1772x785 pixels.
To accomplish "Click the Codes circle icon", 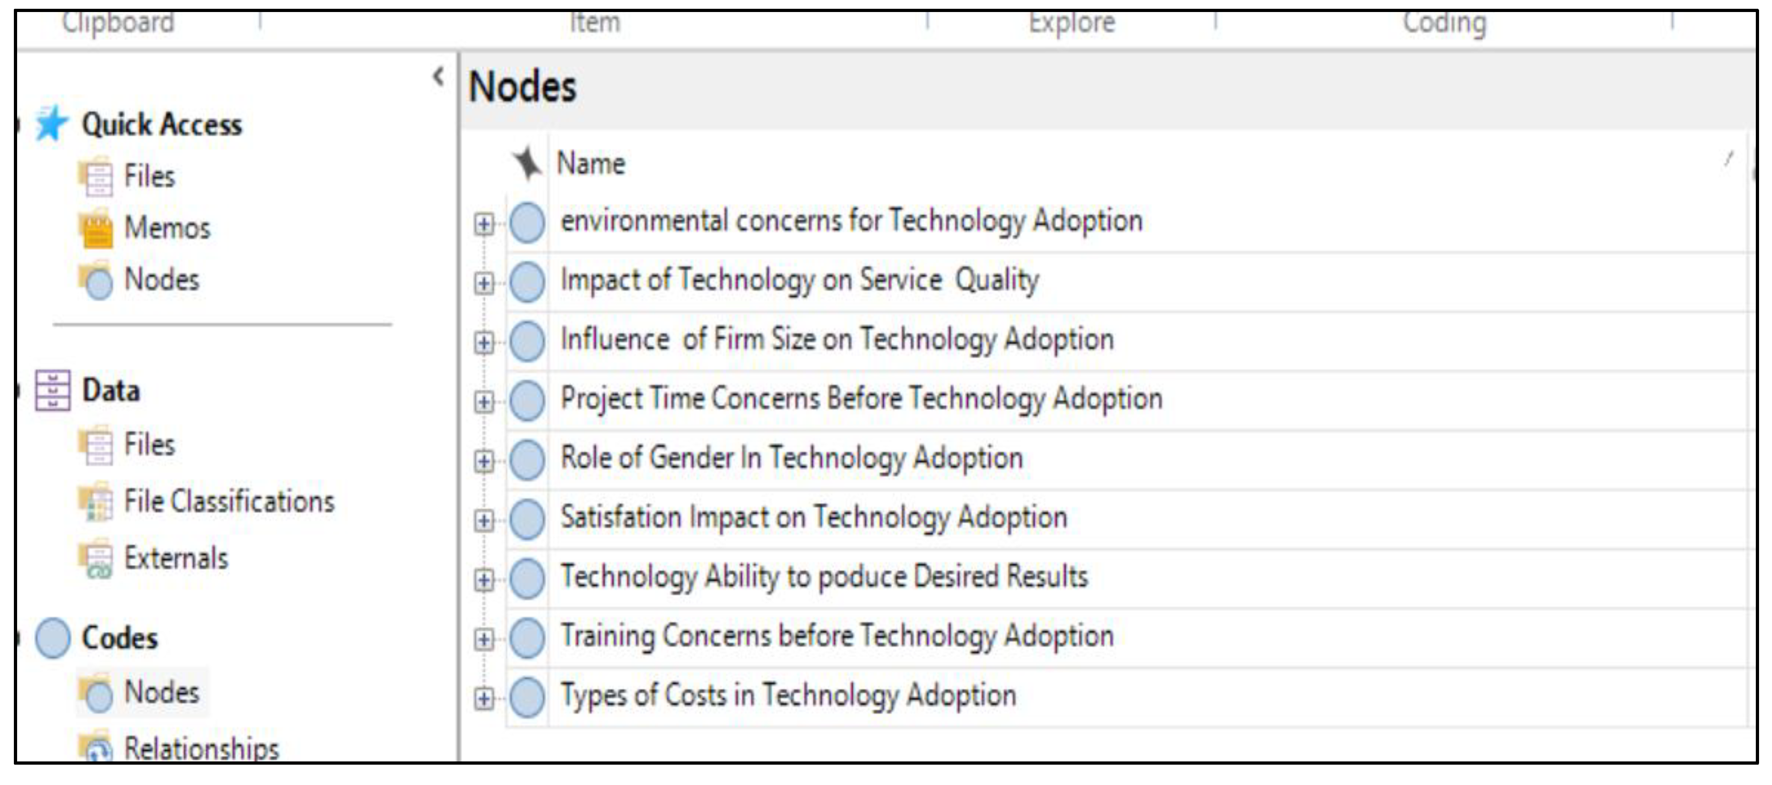I will (53, 638).
